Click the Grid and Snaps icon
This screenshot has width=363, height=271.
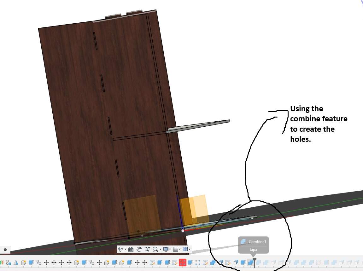[x=176, y=249]
